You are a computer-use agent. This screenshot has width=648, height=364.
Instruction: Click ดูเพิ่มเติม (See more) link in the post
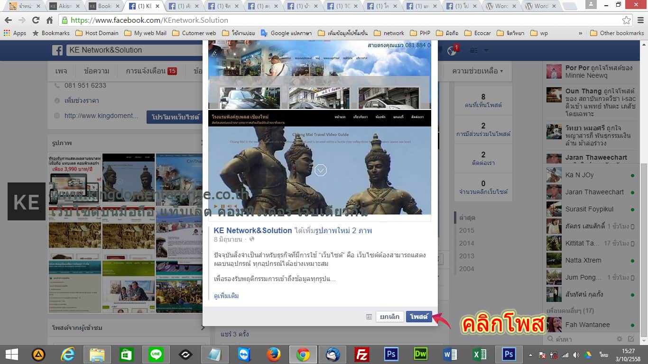[226, 296]
